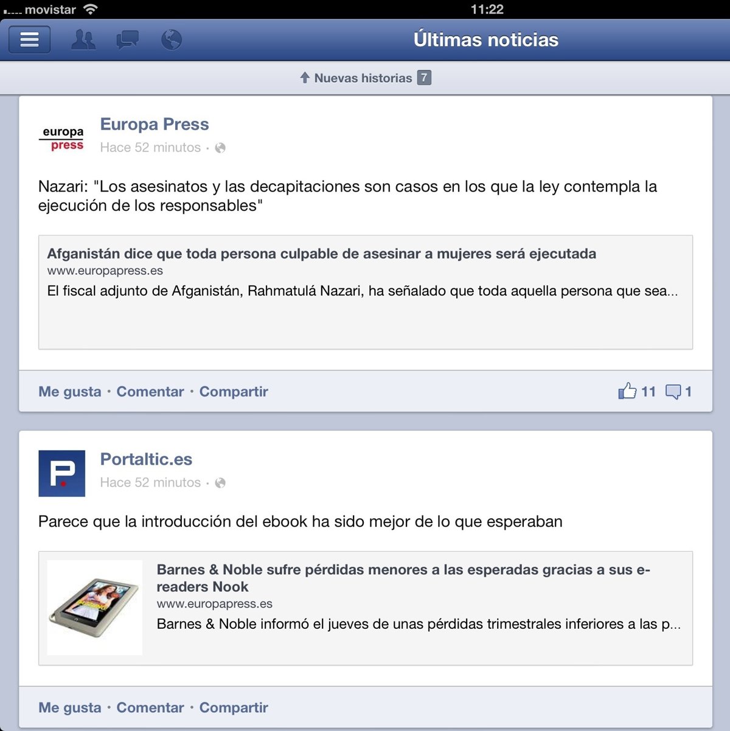Image resolution: width=730 pixels, height=731 pixels.
Task: Open the messages chat icon
Action: click(x=127, y=40)
